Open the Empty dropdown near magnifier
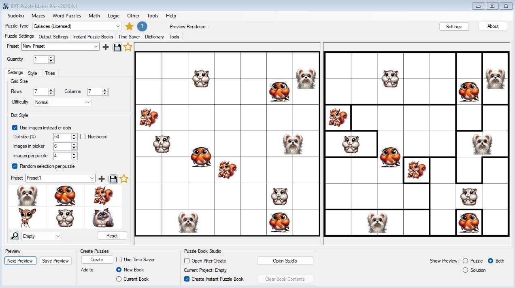This screenshot has height=288, width=515. (x=41, y=236)
